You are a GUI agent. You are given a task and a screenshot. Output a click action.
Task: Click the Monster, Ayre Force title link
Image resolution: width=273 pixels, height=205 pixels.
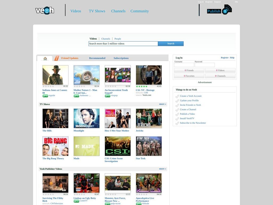[115, 200]
